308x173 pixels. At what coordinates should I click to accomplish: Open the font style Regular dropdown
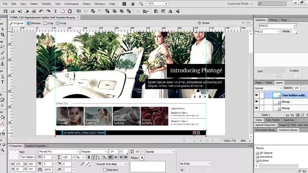coord(94,152)
